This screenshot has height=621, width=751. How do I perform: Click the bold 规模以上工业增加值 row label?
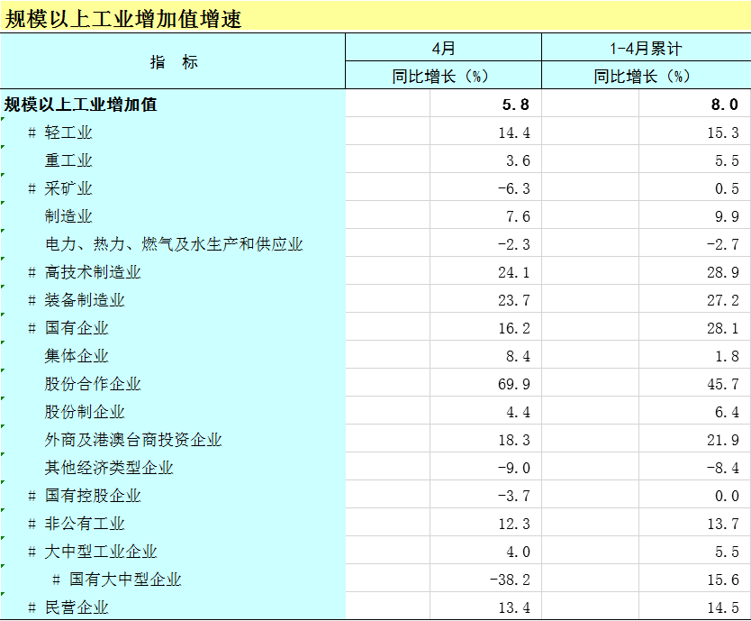point(81,105)
